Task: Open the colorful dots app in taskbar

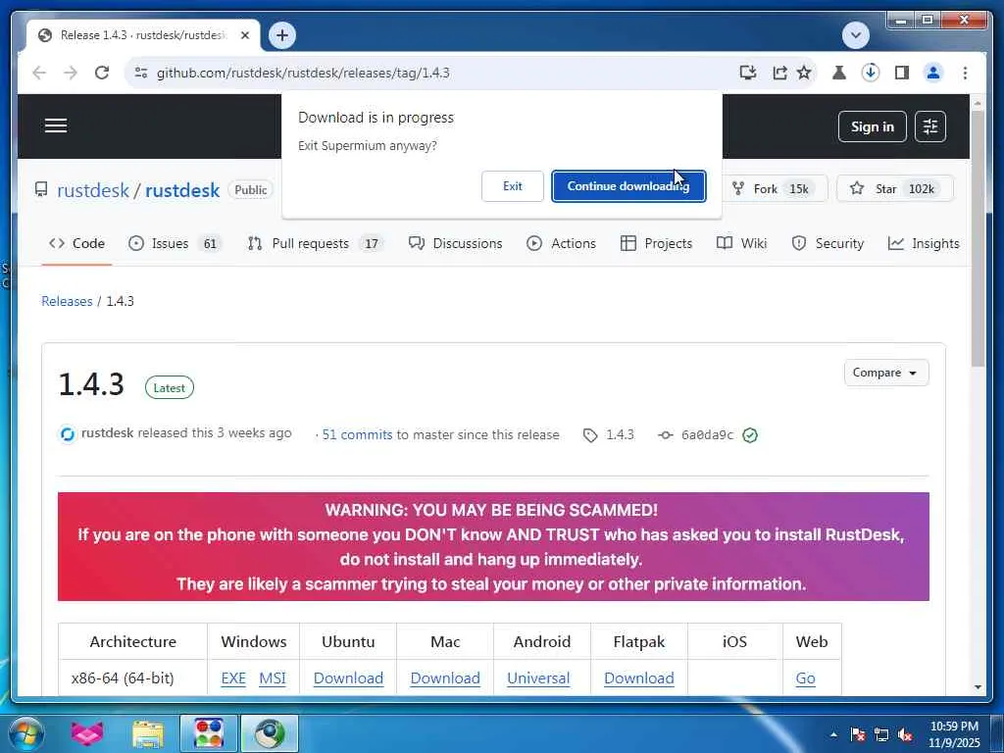Action: click(x=209, y=733)
